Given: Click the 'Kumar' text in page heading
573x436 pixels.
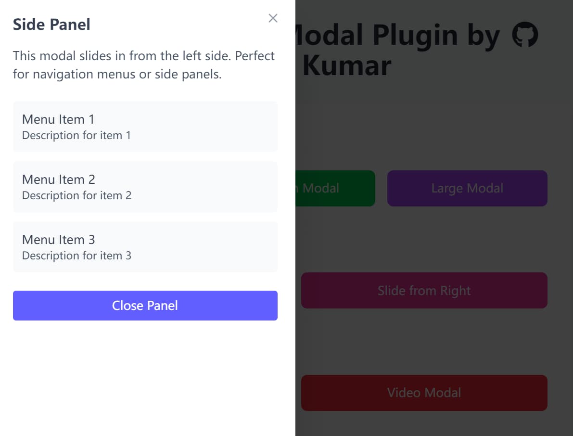Looking at the screenshot, I should tap(347, 66).
